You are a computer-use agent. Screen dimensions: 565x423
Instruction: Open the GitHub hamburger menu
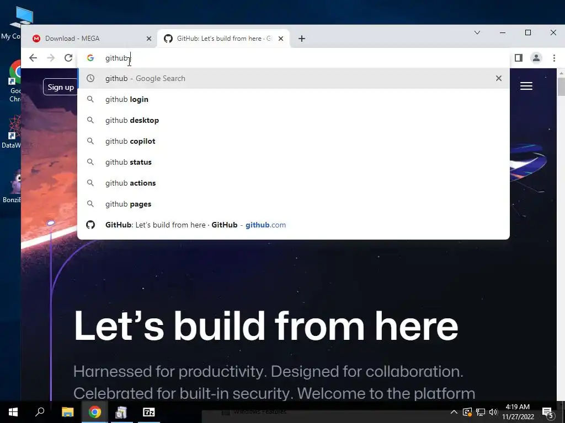tap(526, 86)
